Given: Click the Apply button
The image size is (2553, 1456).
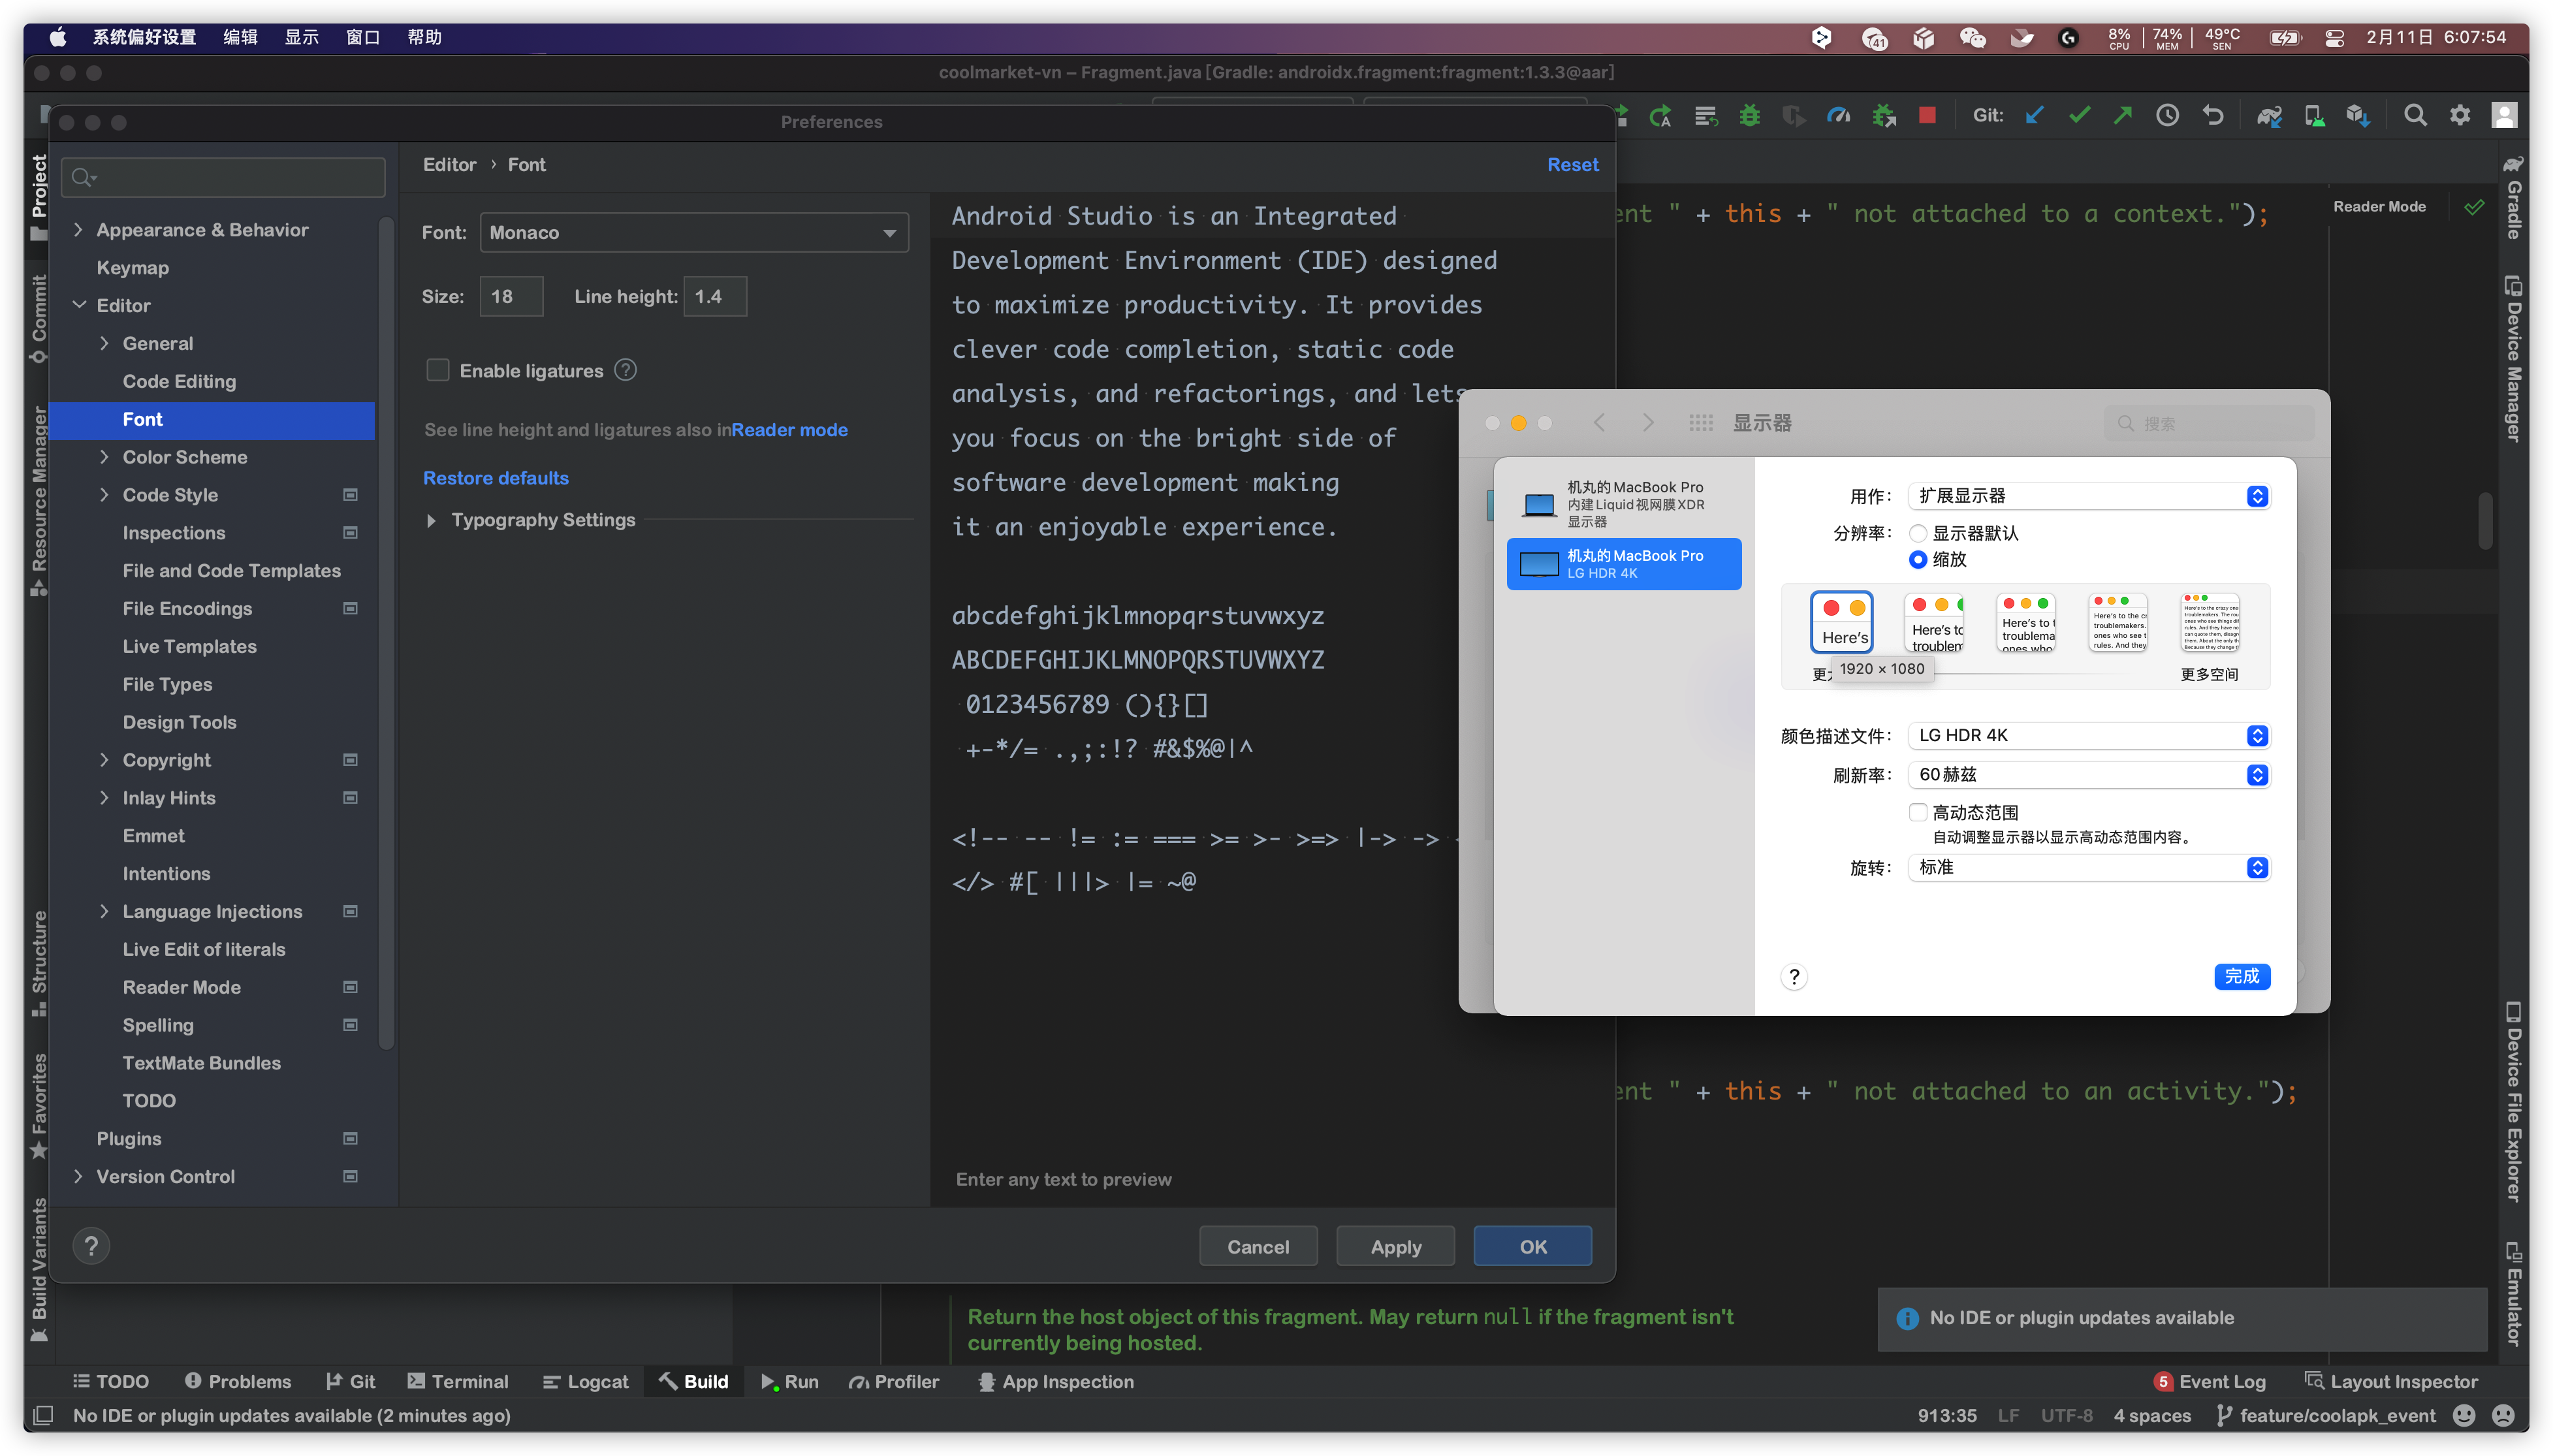Looking at the screenshot, I should click(x=1395, y=1246).
